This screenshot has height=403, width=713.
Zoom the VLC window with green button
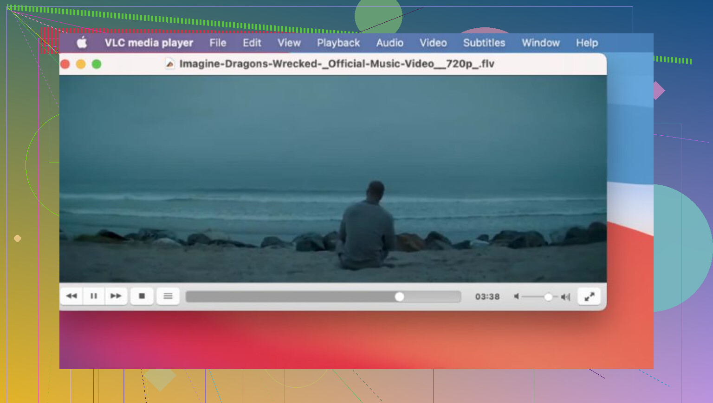(97, 64)
